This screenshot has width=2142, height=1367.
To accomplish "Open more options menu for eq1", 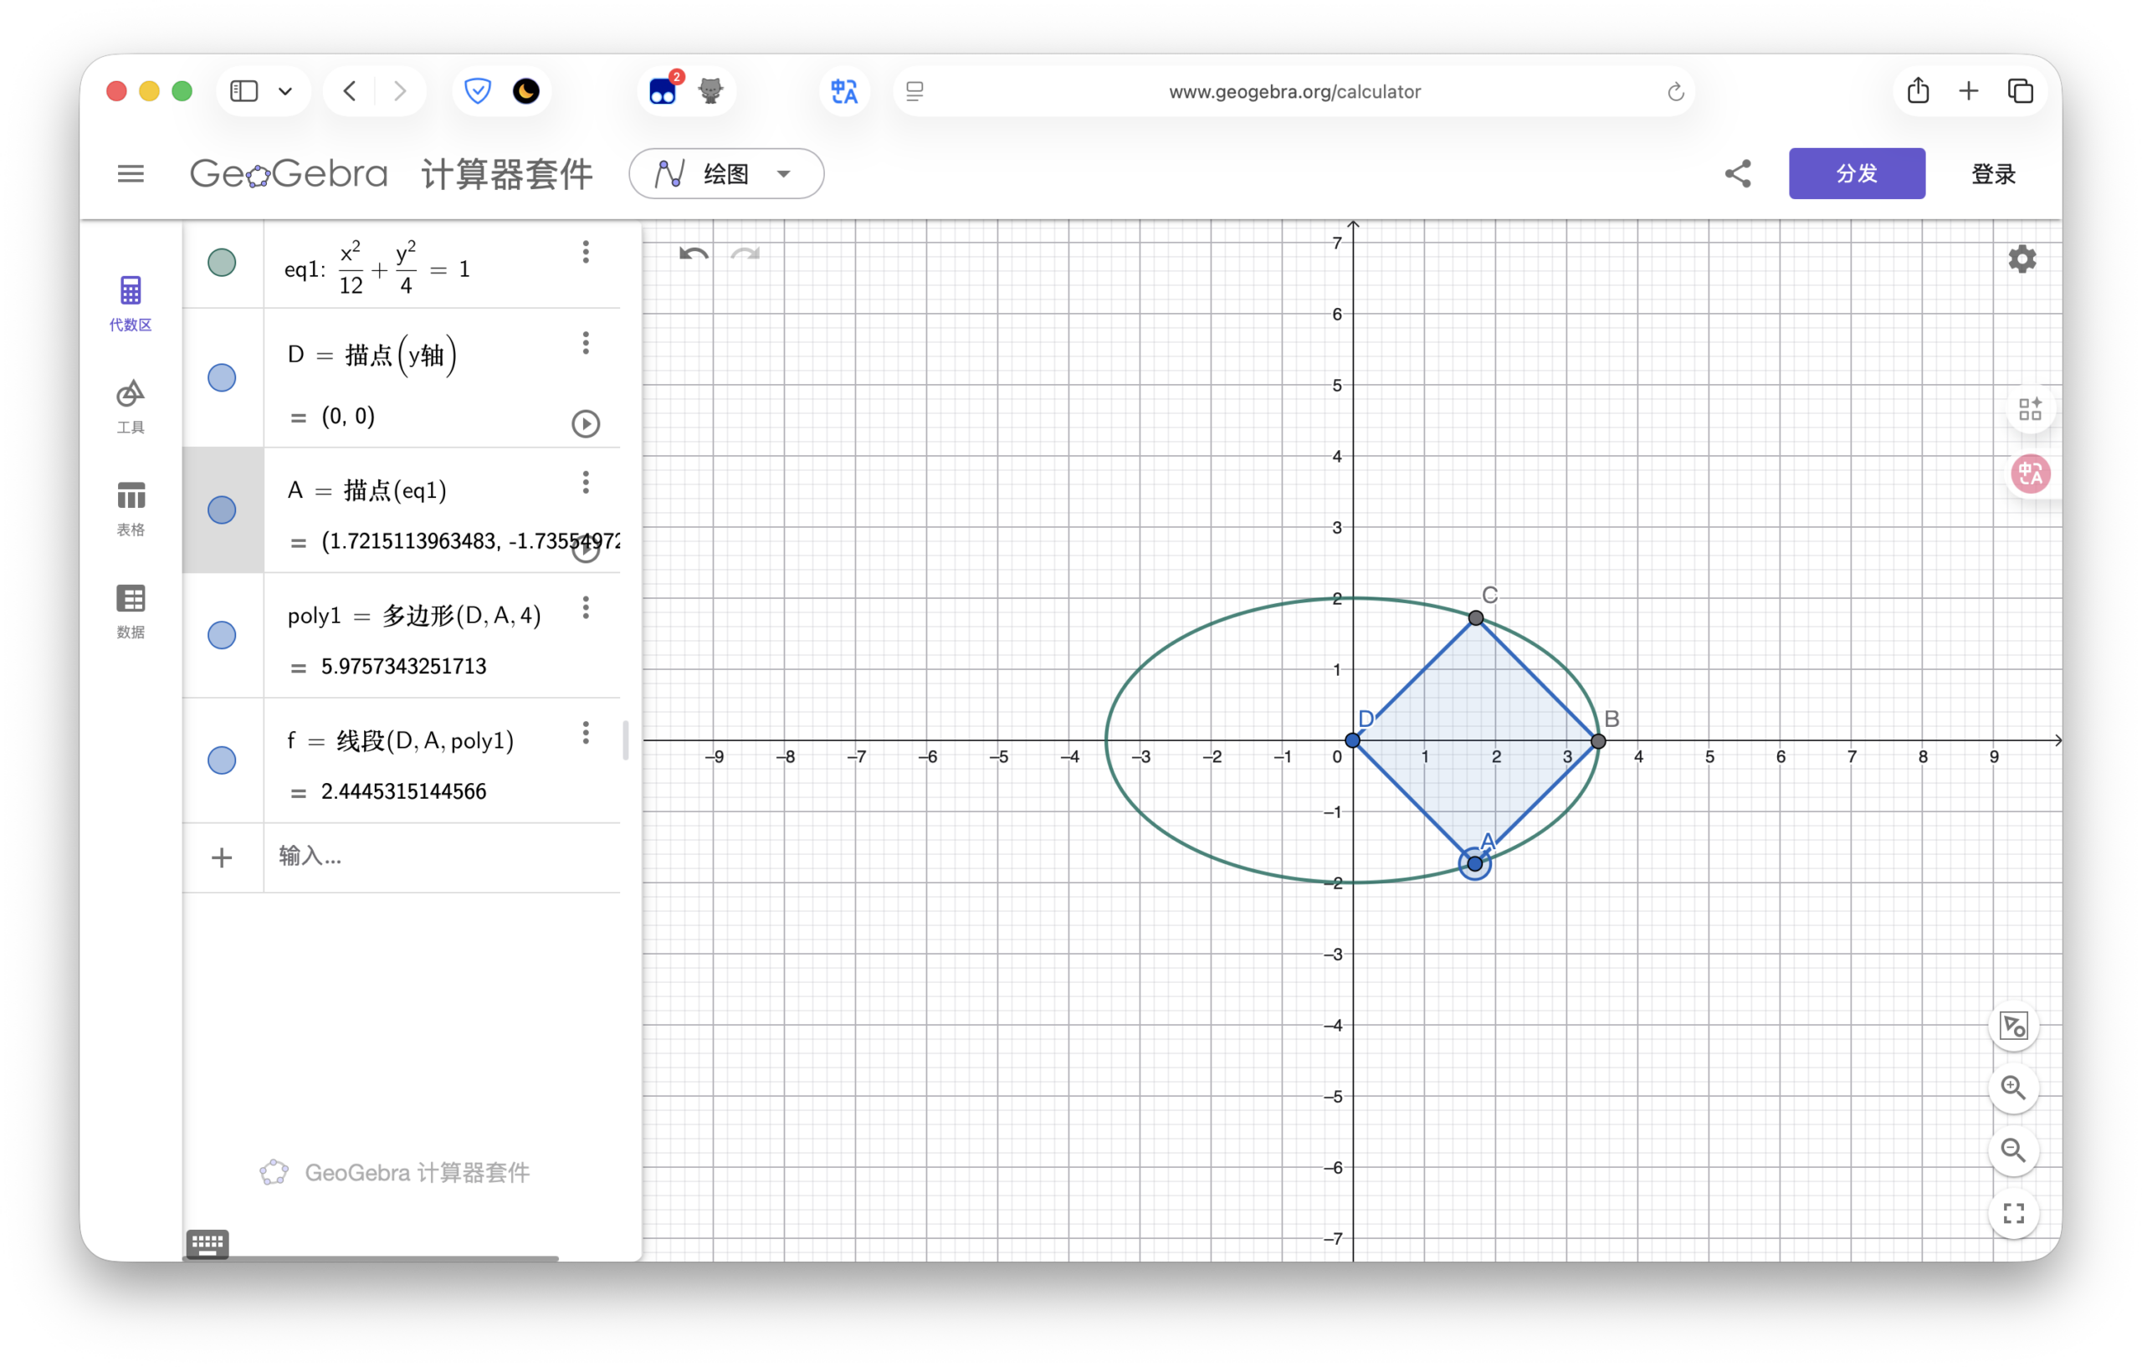I will [x=586, y=253].
